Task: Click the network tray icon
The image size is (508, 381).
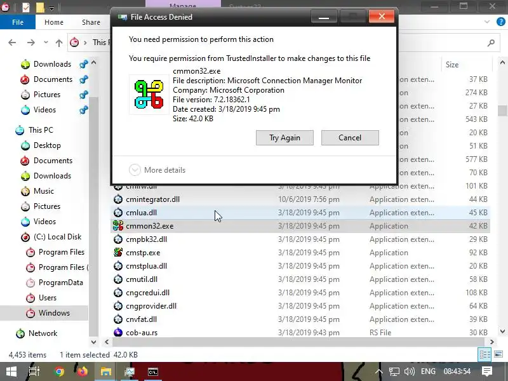Action: (394, 371)
